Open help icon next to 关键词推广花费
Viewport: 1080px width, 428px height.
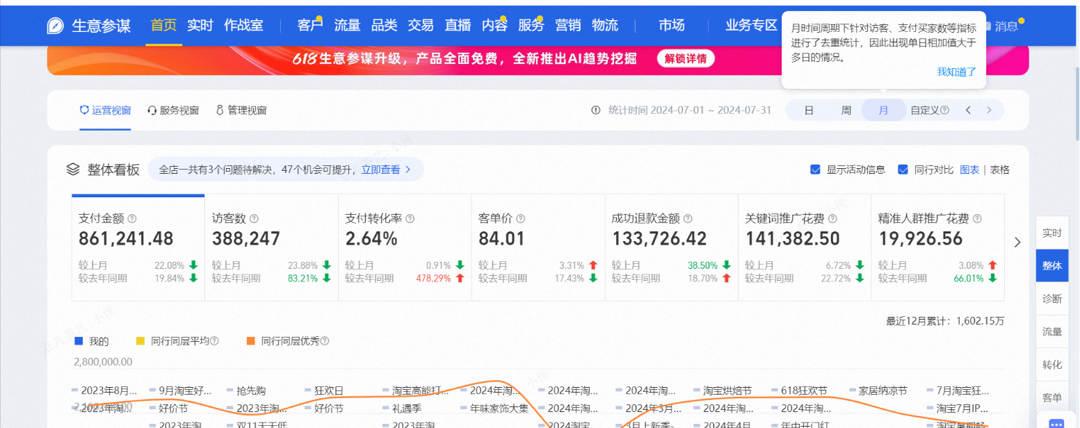pos(832,218)
